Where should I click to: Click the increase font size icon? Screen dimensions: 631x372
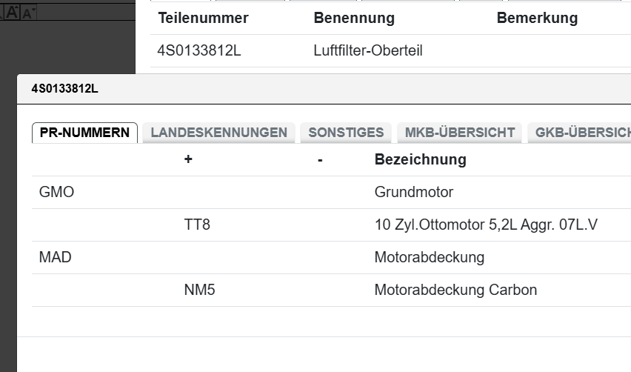tap(13, 11)
